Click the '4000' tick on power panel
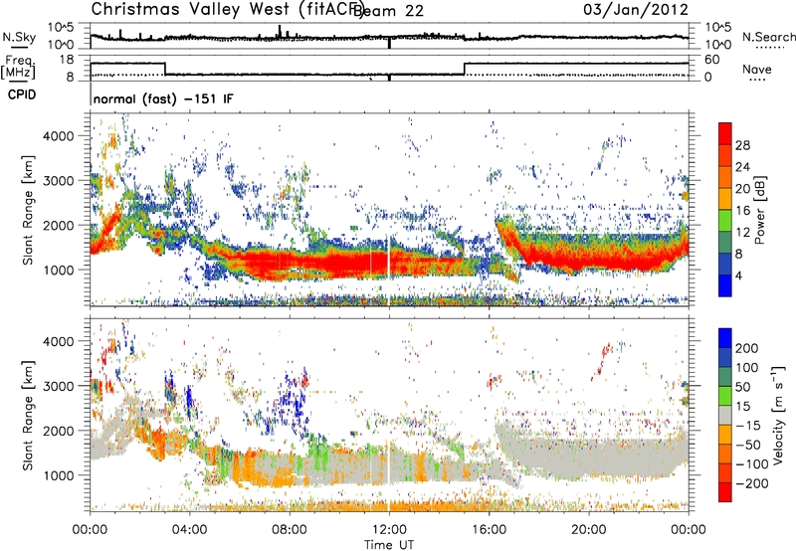Viewport: 796px width, 551px height. [x=59, y=136]
